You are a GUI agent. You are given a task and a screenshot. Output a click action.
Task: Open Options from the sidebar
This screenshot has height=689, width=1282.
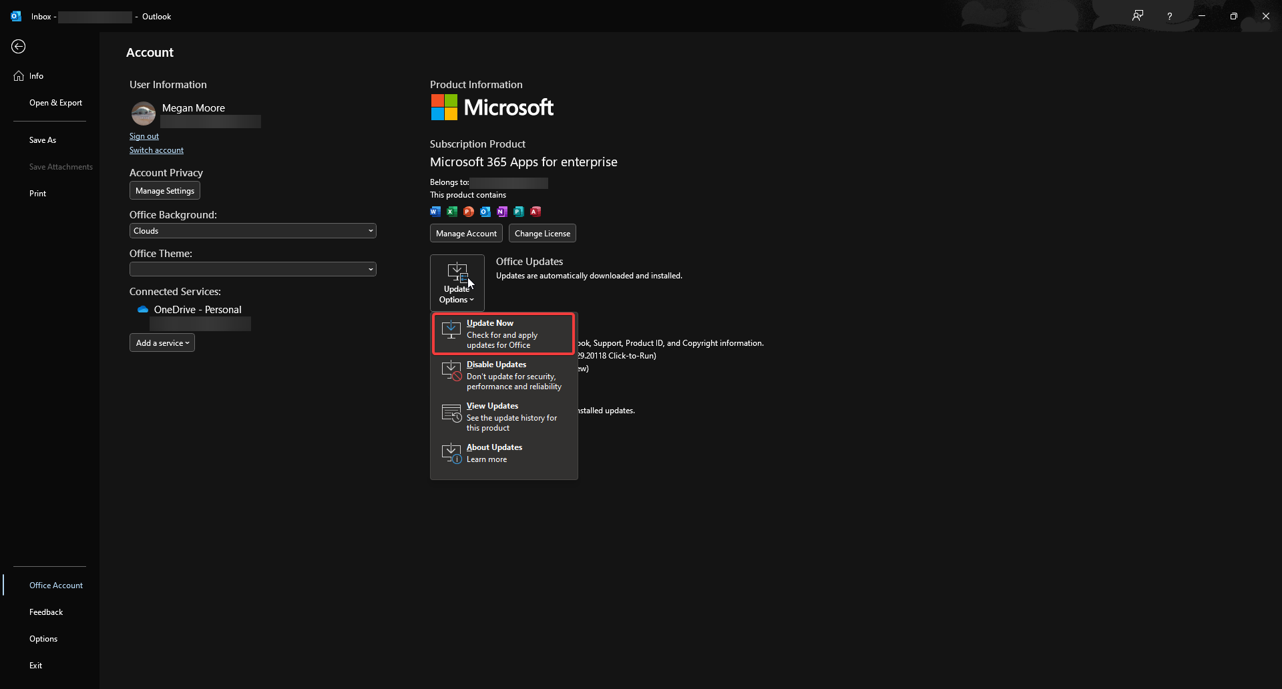pos(49,639)
